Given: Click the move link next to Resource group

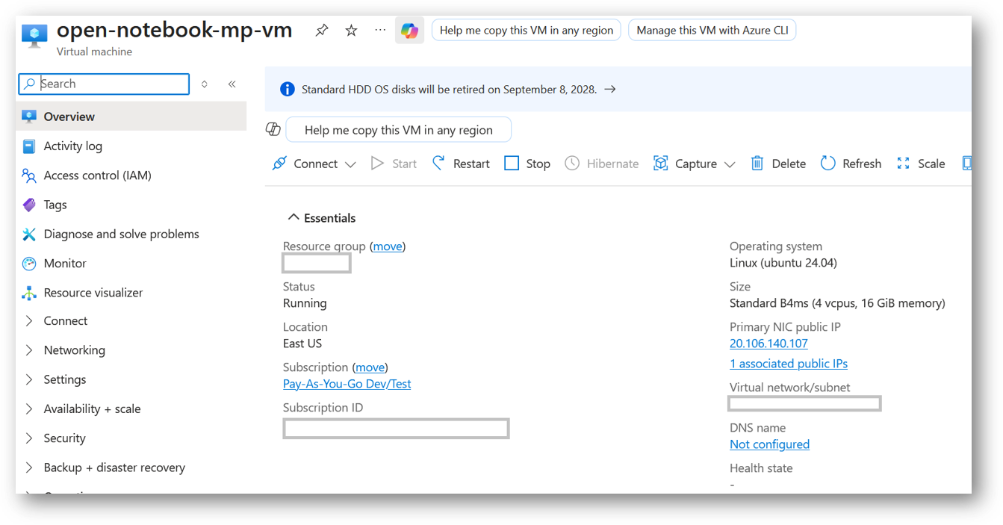Looking at the screenshot, I should point(388,246).
